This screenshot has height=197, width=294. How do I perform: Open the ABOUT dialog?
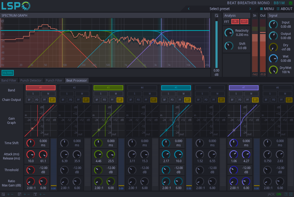[x=284, y=9]
